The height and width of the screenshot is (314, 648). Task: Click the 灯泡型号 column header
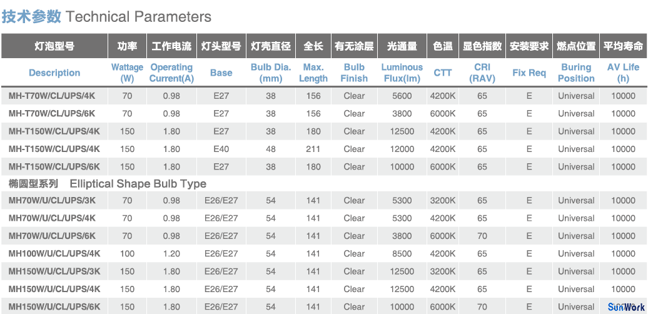[x=54, y=46]
